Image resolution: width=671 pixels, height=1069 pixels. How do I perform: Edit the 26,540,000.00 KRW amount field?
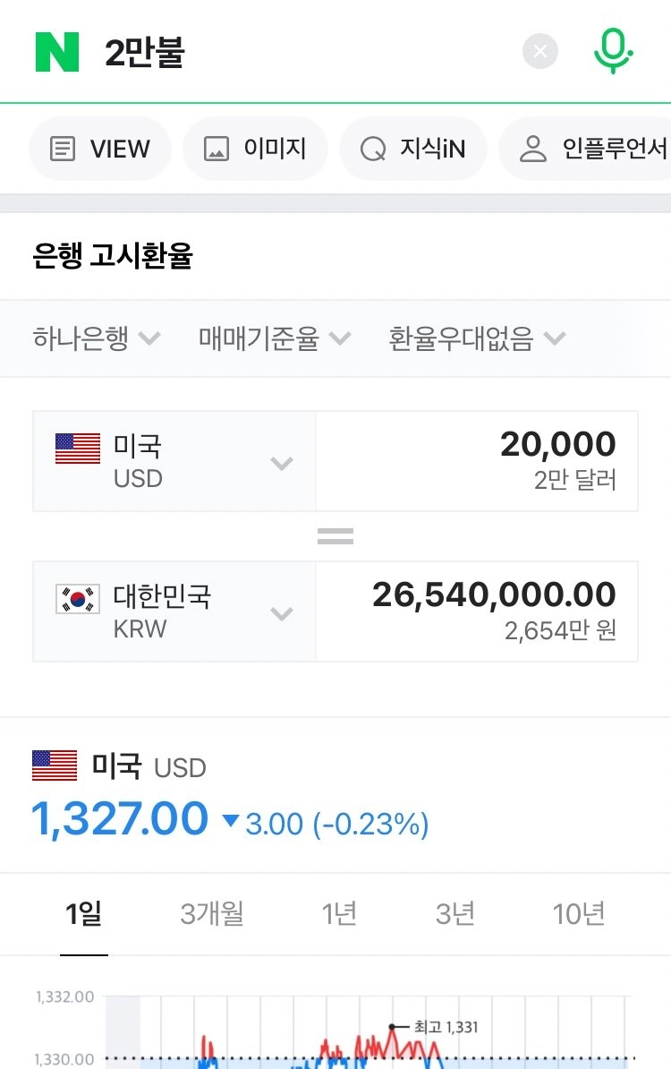pyautogui.click(x=477, y=611)
